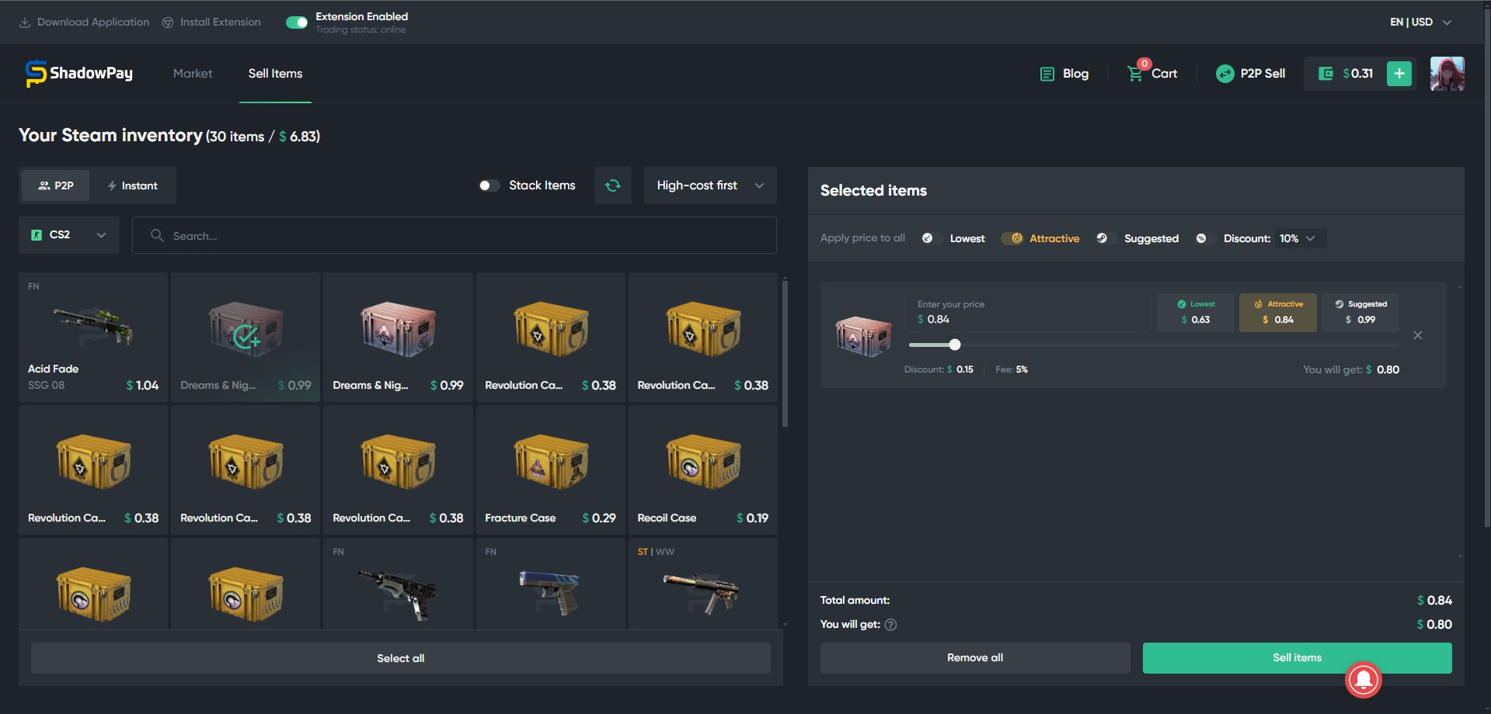
Task: Click the P2P Sell swap icon
Action: click(x=1225, y=74)
